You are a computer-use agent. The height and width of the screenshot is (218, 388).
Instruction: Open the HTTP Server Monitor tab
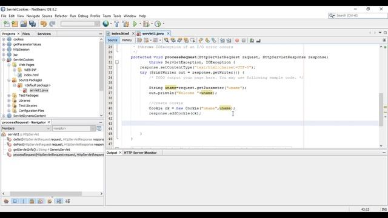click(x=140, y=153)
